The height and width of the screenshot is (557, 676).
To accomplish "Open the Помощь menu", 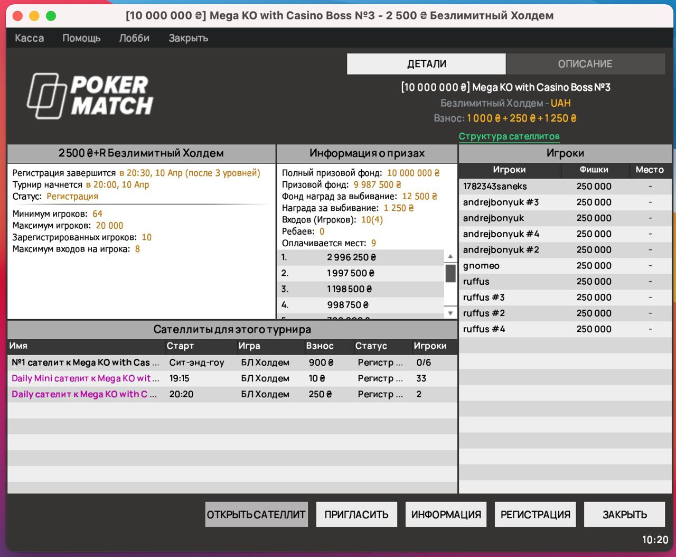I will click(x=81, y=38).
